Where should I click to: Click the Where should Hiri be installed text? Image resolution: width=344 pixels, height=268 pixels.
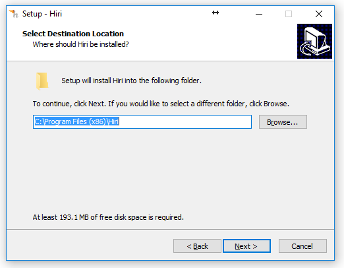point(80,44)
